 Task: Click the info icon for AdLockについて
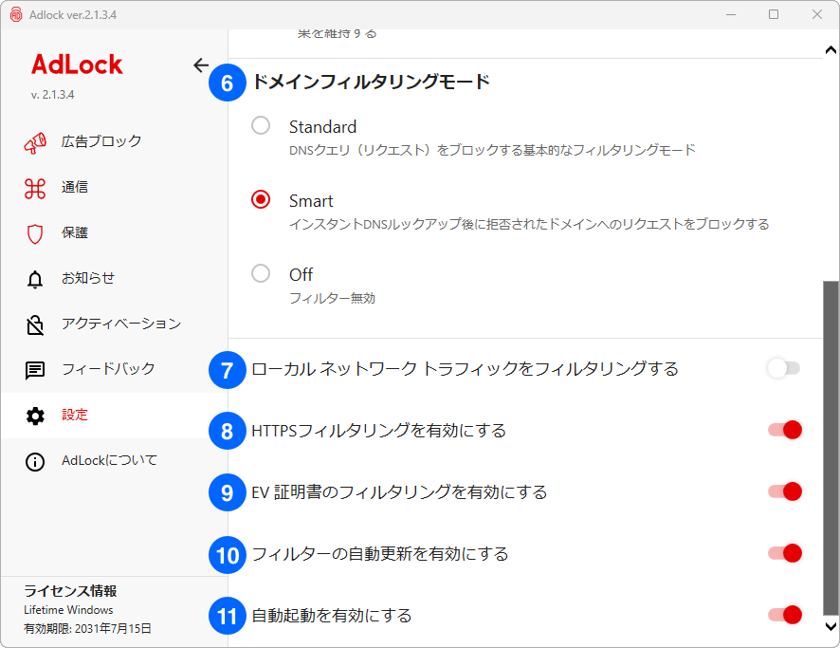35,462
